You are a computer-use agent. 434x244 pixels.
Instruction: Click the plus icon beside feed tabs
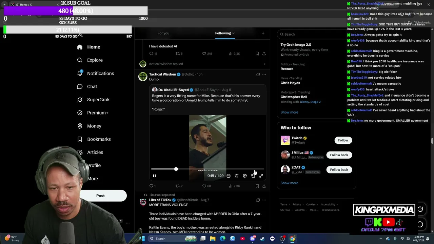point(263,33)
